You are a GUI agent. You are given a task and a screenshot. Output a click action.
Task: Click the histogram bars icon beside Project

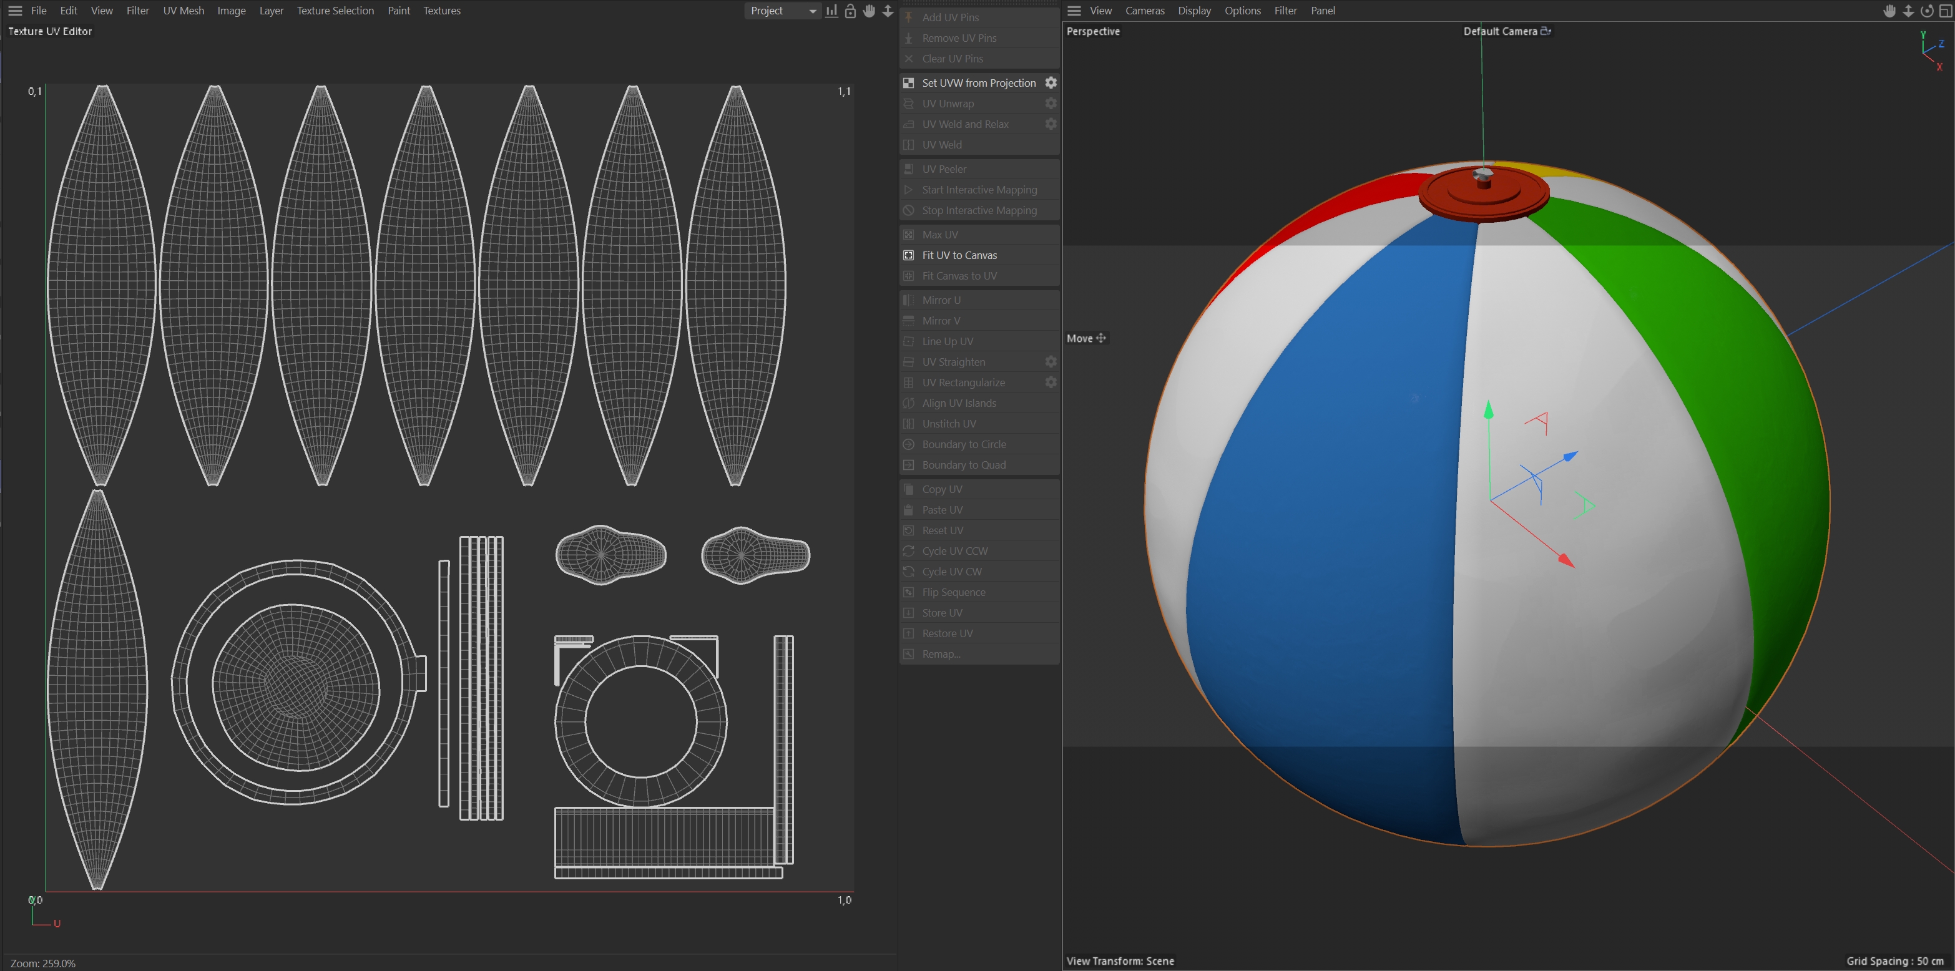(832, 11)
